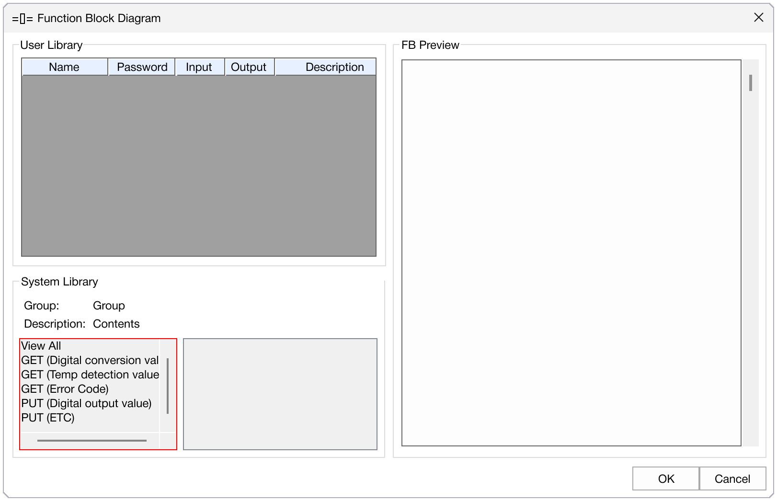Click the group list vertical scrollbar
Image resolution: width=777 pixels, height=501 pixels.
pyautogui.click(x=168, y=386)
